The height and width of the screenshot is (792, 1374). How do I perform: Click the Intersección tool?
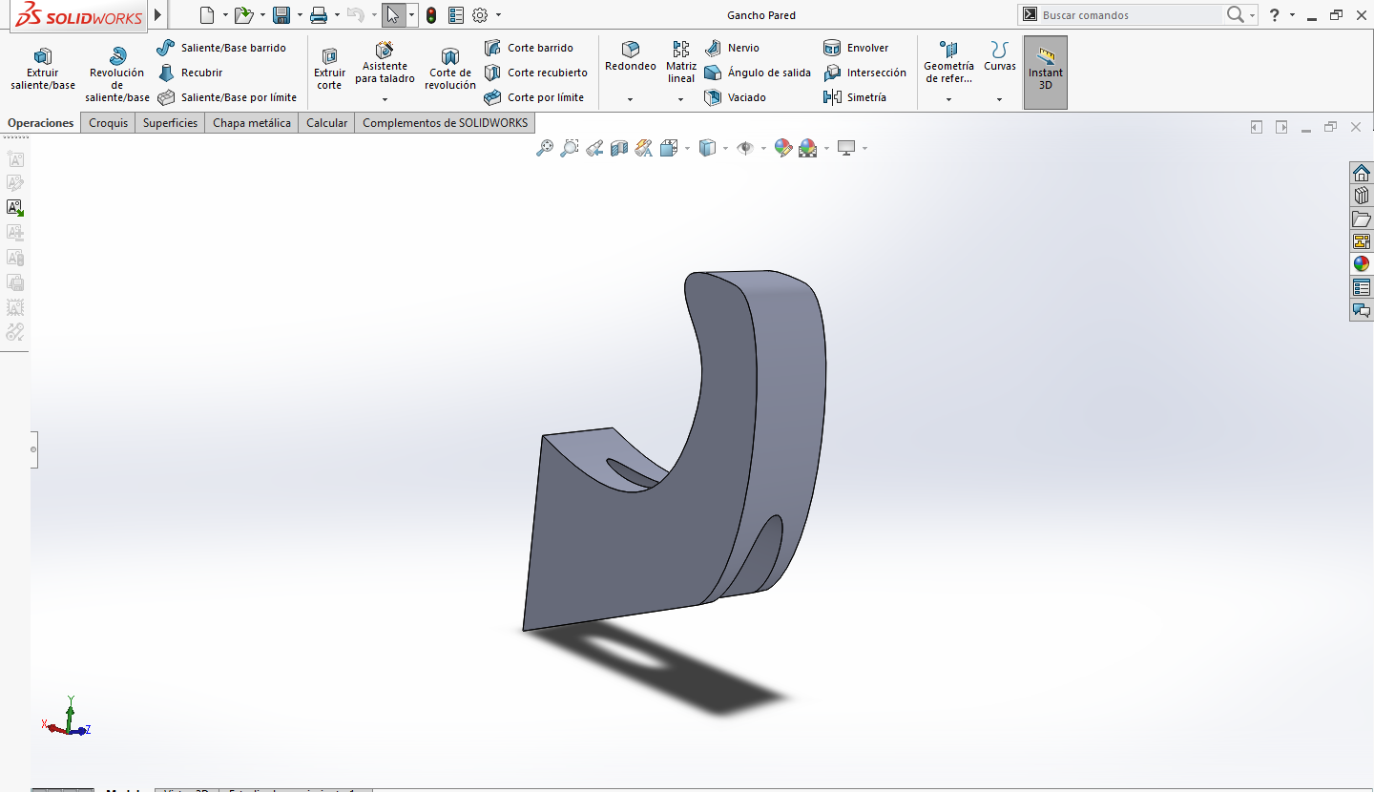coord(864,73)
